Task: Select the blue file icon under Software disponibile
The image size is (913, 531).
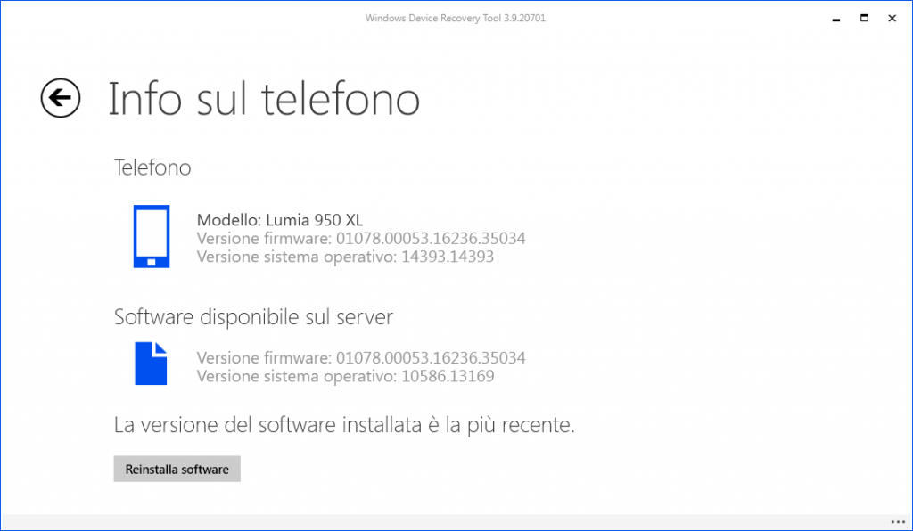Action: click(x=152, y=364)
